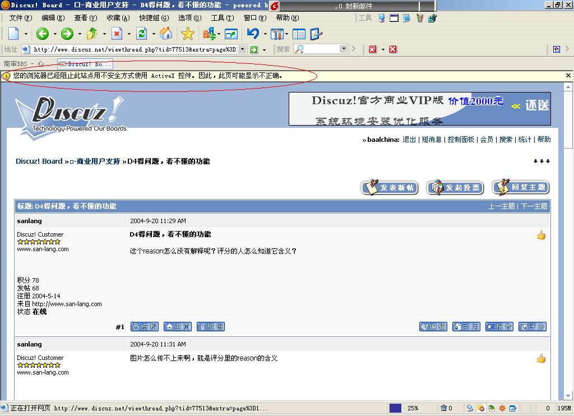Click the page layout sidebar icon
This screenshot has height=416, width=574.
299,34
